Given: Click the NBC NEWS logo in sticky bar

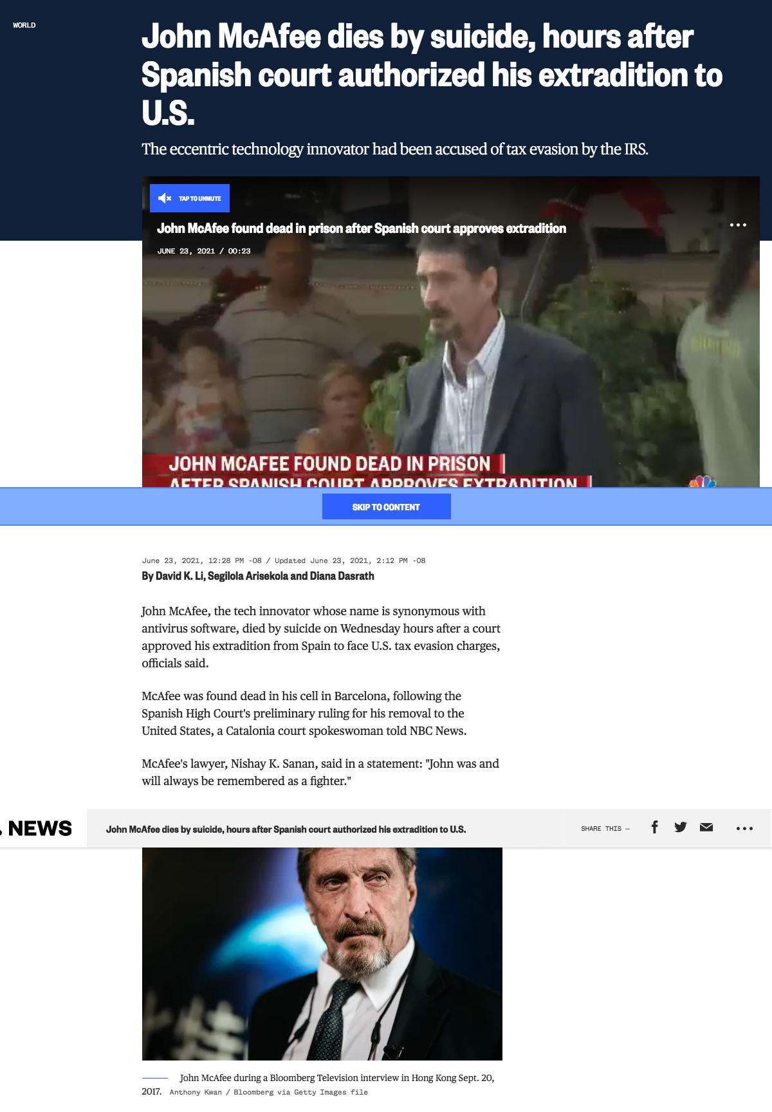Looking at the screenshot, I should point(37,828).
